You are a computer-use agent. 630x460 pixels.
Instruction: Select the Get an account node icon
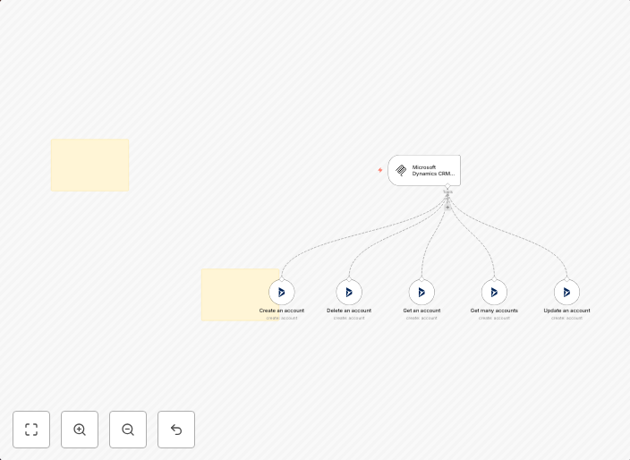(x=421, y=292)
